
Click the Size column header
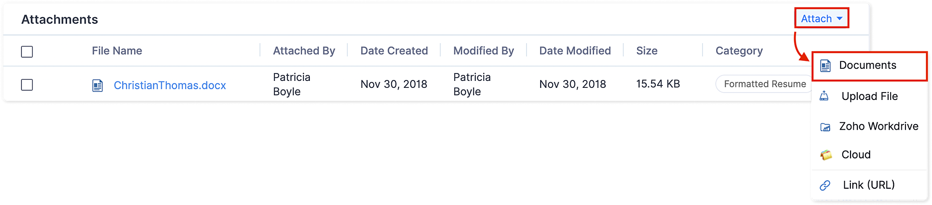[x=647, y=51]
